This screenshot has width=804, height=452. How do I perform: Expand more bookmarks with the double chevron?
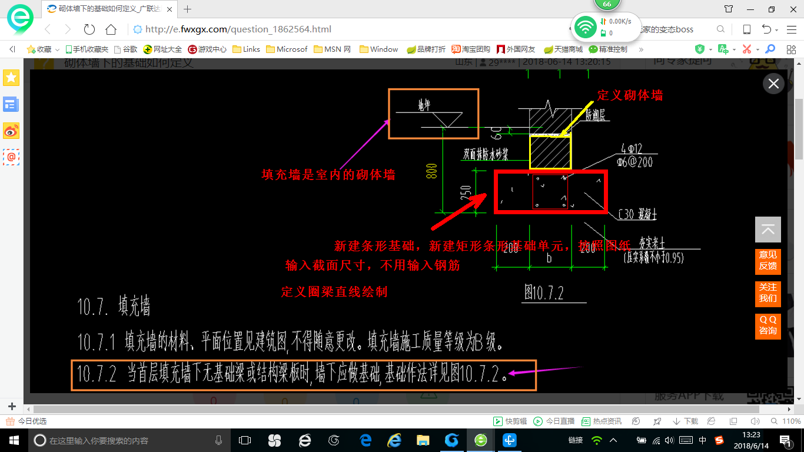(641, 49)
